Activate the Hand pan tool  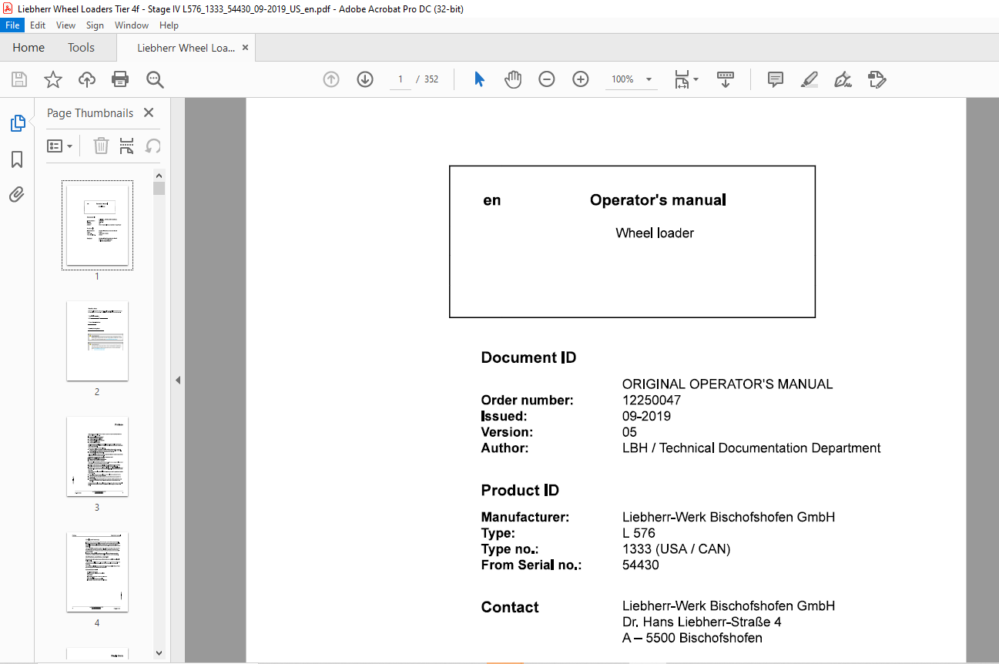(x=513, y=79)
